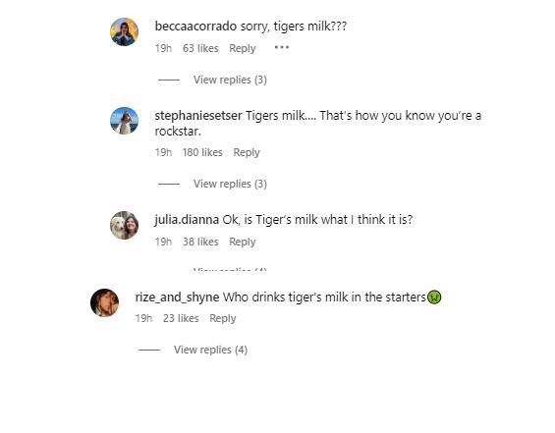The image size is (555, 433).
Task: Click the beccaacorrado username
Action: (x=195, y=27)
